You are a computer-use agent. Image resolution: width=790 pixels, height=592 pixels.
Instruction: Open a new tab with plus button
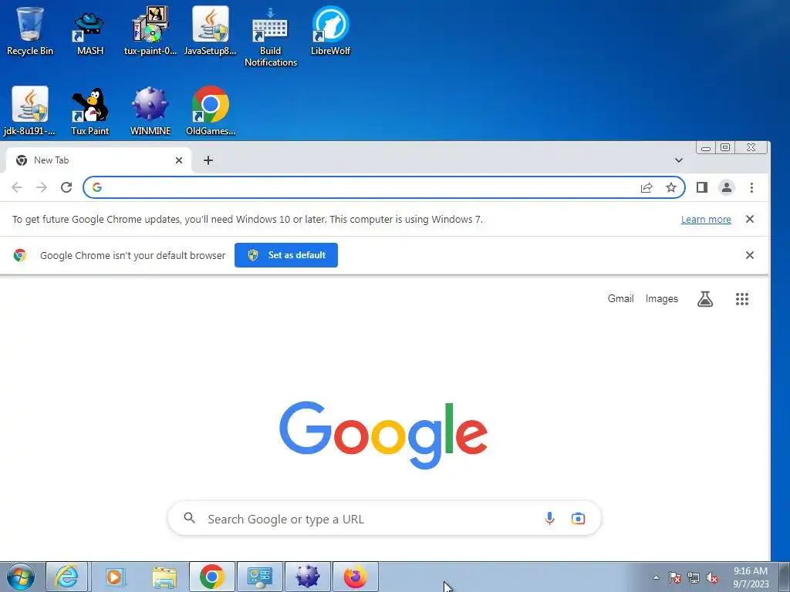208,160
